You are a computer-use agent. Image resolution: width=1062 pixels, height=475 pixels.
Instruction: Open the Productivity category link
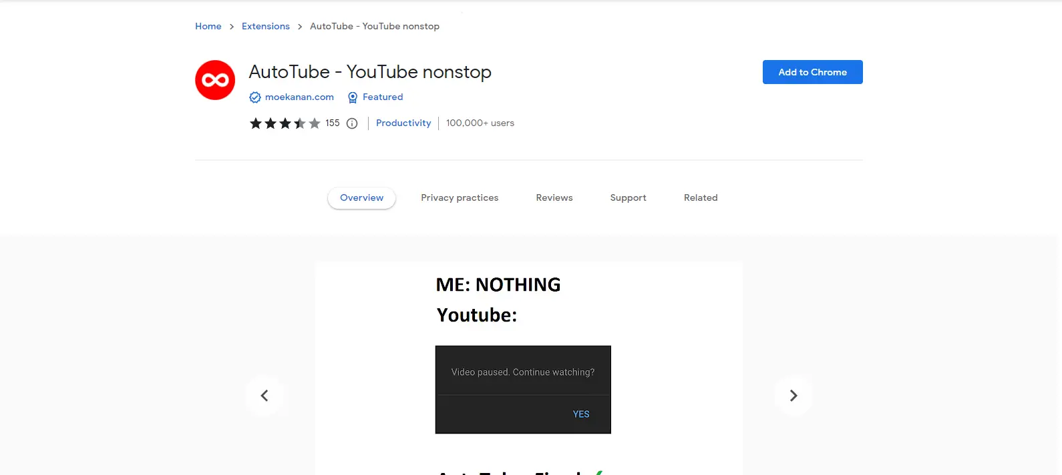point(403,123)
